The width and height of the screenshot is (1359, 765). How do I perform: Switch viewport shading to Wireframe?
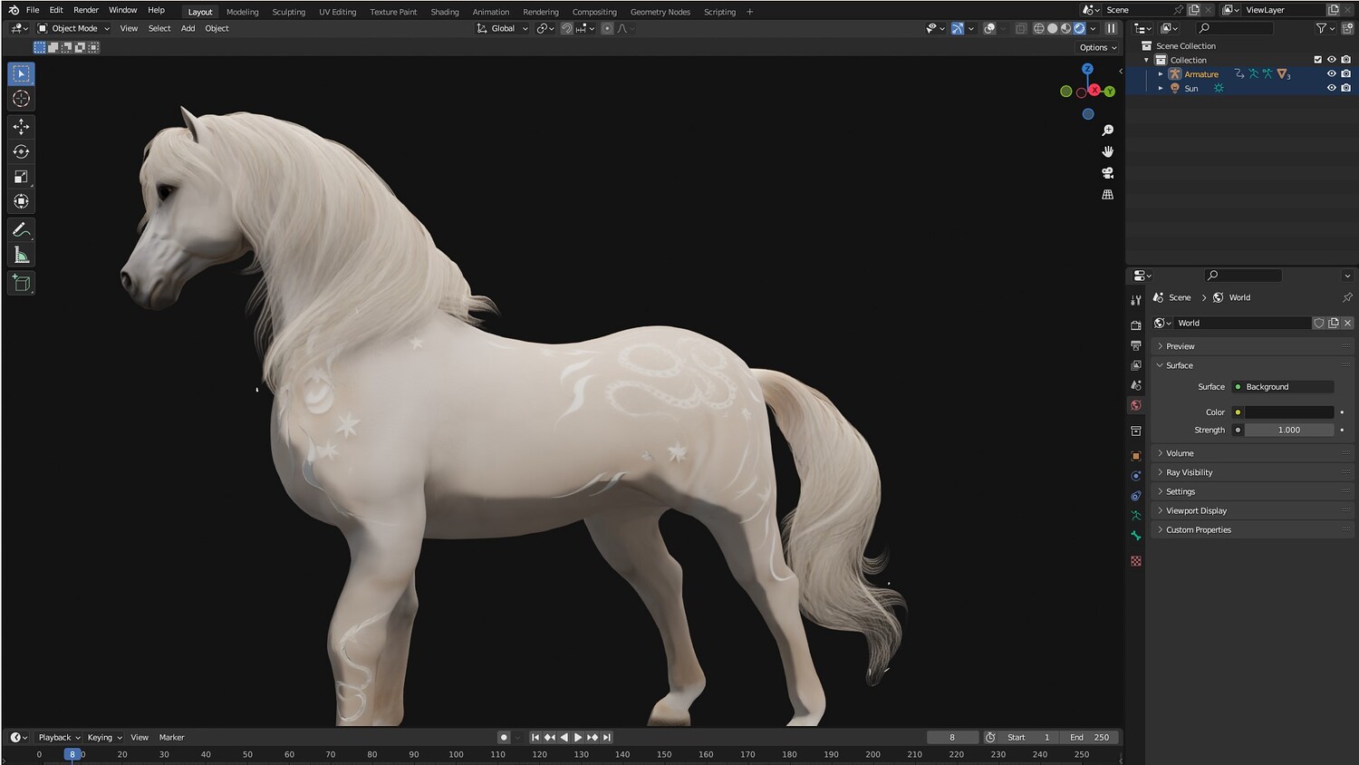point(1039,28)
